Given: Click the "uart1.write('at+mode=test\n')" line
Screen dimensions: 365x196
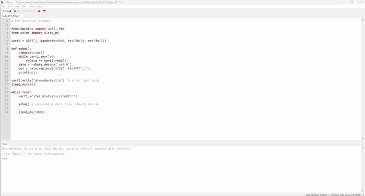Looking at the screenshot, I should point(38,81).
